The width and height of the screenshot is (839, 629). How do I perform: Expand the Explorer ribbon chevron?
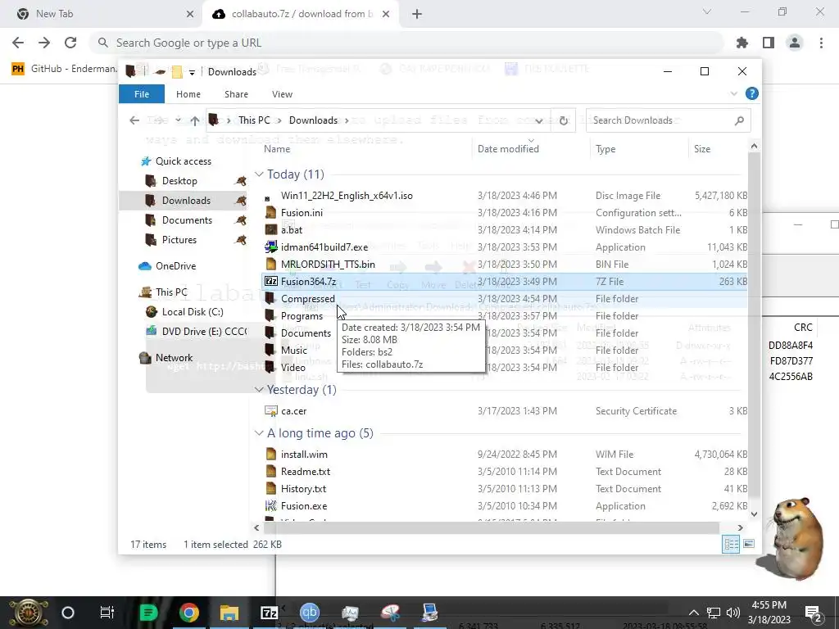733,94
